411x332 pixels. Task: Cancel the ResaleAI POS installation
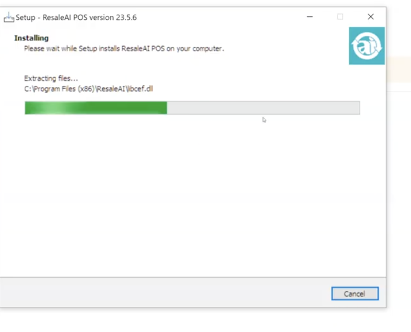point(355,294)
